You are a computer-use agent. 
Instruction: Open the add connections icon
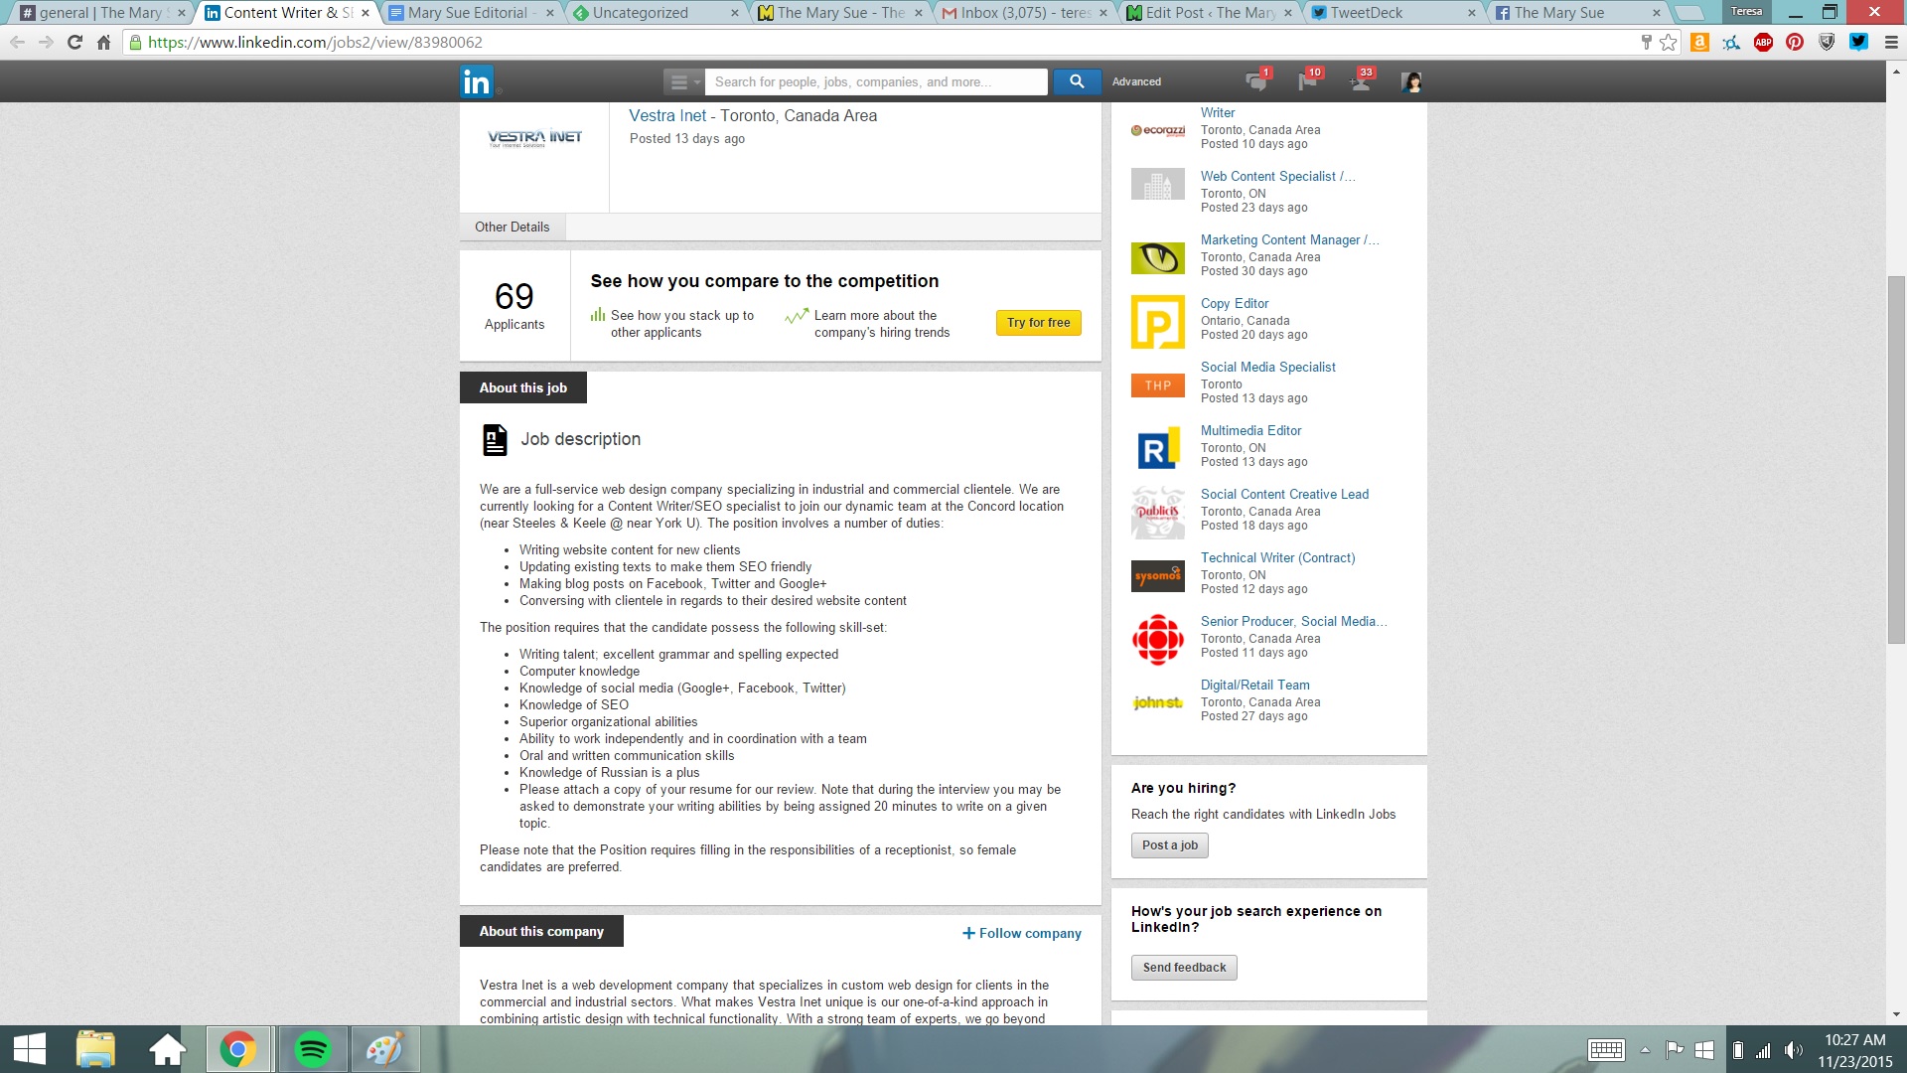point(1361,82)
